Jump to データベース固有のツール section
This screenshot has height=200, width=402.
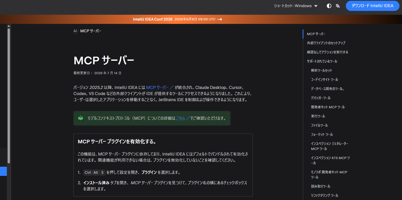328,89
